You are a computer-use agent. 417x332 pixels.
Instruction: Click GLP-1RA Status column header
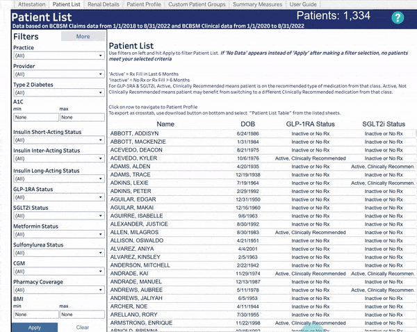click(x=311, y=124)
